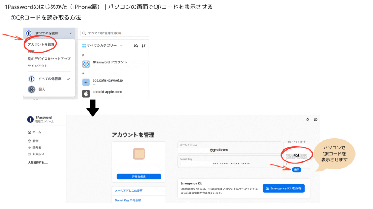Click the 表示 button under setup code
The image size is (373, 209).
[x=297, y=170]
